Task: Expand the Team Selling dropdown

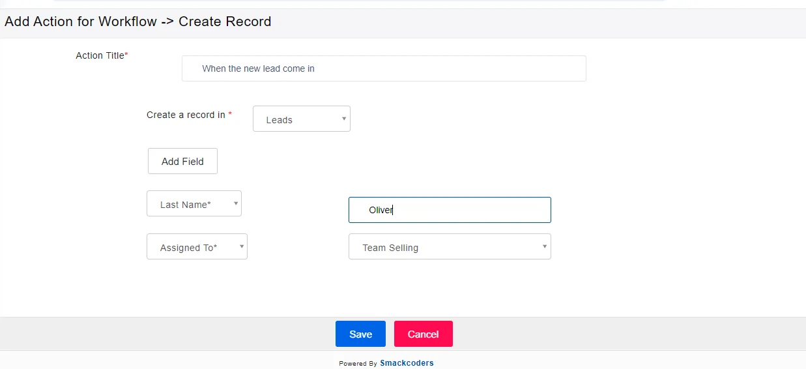Action: (x=449, y=247)
